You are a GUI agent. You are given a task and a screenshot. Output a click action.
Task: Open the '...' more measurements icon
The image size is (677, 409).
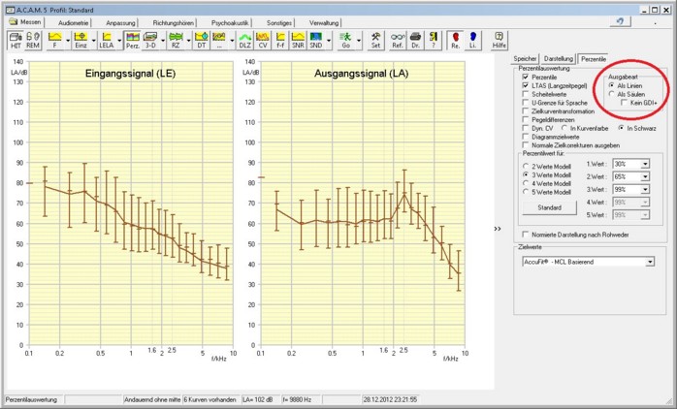click(219, 40)
